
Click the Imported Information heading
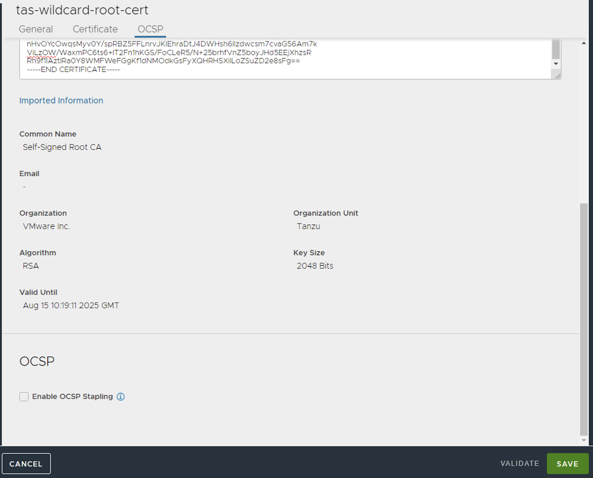point(61,100)
